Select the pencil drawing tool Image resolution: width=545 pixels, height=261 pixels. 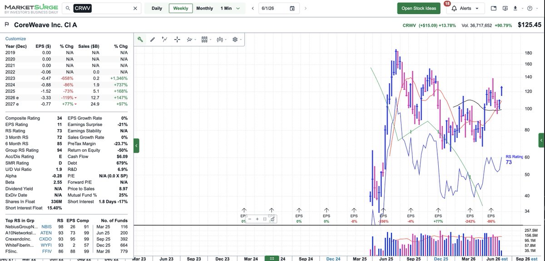pos(153,40)
